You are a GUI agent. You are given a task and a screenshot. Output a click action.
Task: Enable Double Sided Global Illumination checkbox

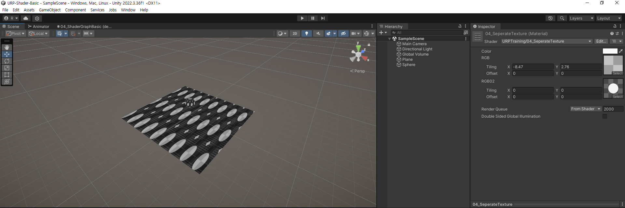pos(605,116)
